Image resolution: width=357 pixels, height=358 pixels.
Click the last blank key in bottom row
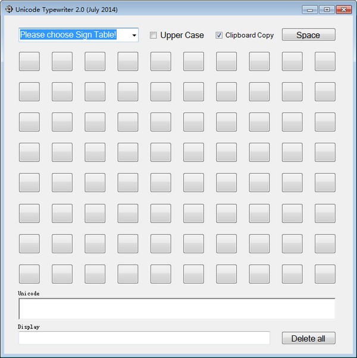pos(325,274)
